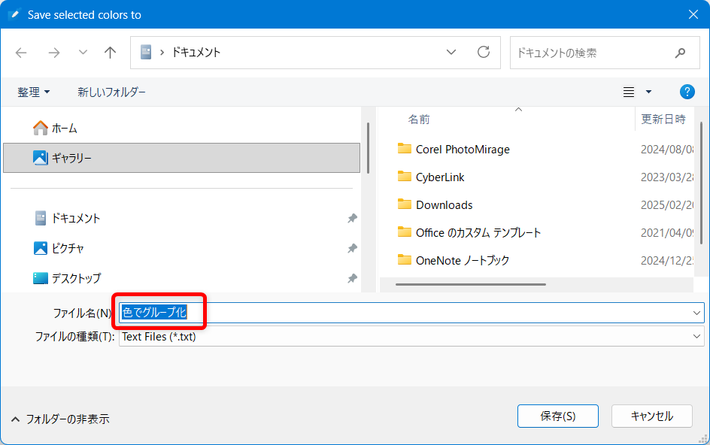Open the ファイル名 dropdown arrow

[x=698, y=312]
